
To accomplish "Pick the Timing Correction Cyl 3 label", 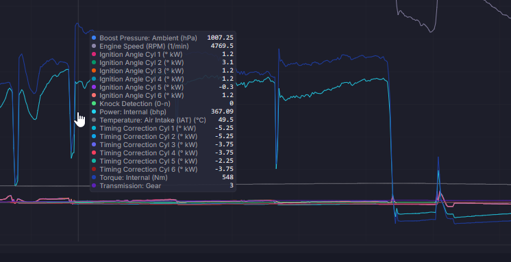I will 149,144.
